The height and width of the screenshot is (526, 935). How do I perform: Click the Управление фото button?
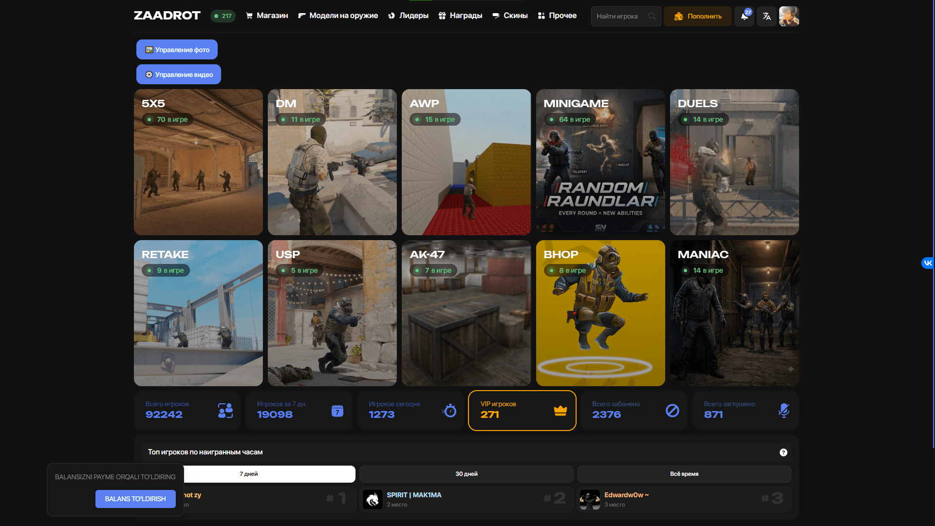177,50
